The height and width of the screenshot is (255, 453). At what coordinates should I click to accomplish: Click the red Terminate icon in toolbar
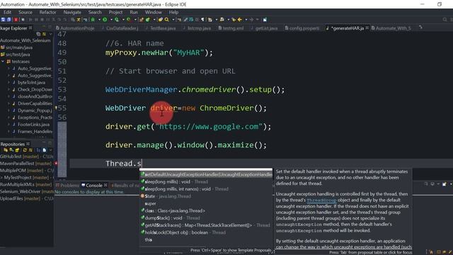tap(16, 20)
